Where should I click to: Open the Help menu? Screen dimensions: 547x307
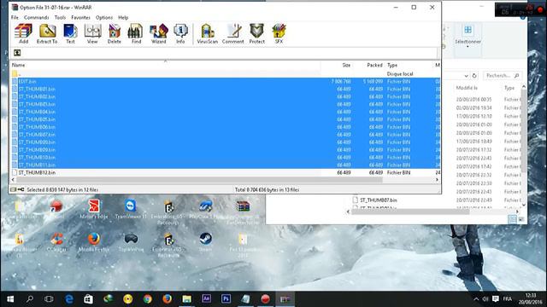tap(123, 17)
